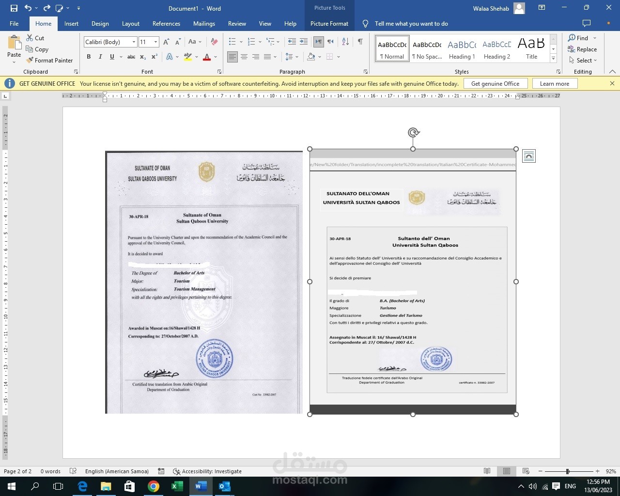Viewport: 620px width, 496px height.
Task: Toggle italic formatting
Action: (x=100, y=57)
